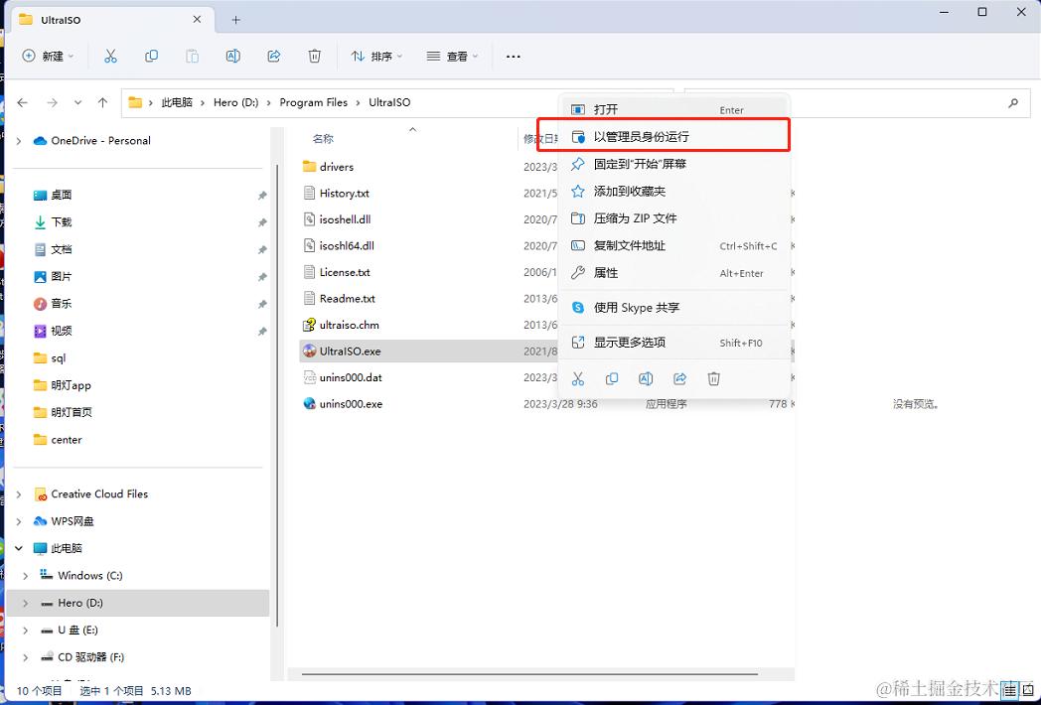Viewport: 1041px width, 705px height.
Task: Toggle details view in the status bar
Action: [x=1008, y=690]
